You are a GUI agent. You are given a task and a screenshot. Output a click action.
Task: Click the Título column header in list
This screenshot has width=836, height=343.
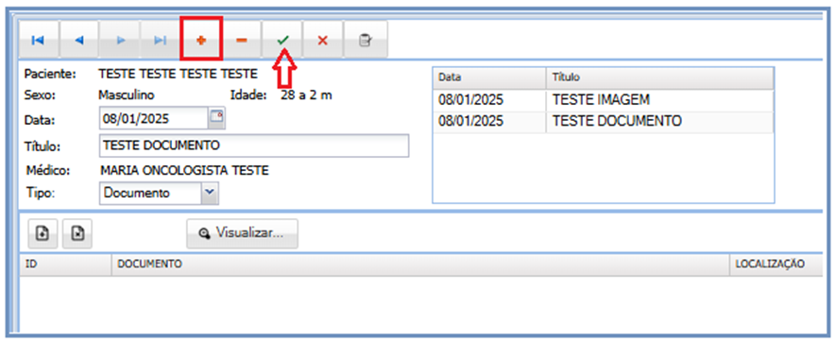coord(659,77)
